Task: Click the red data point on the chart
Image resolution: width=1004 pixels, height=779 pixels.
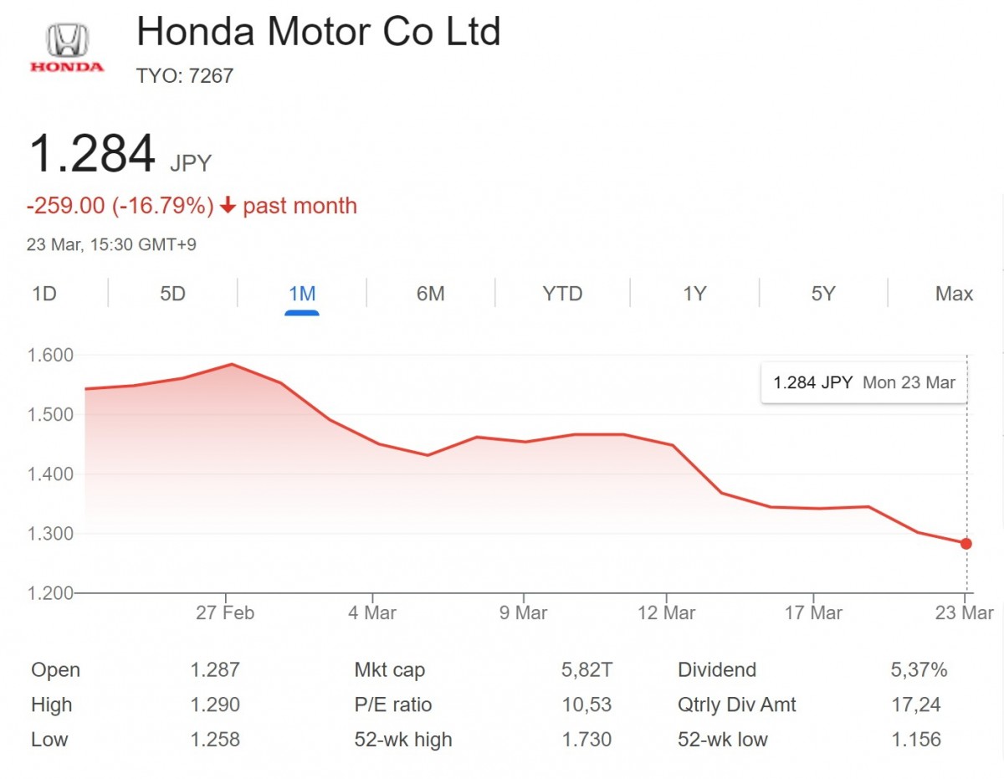Action: [x=966, y=543]
